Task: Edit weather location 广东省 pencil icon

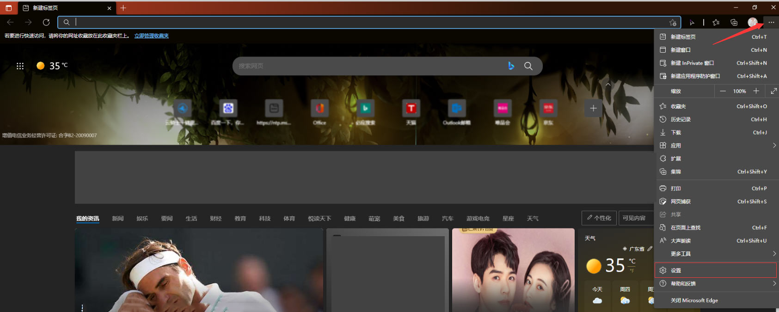Action: click(x=650, y=249)
